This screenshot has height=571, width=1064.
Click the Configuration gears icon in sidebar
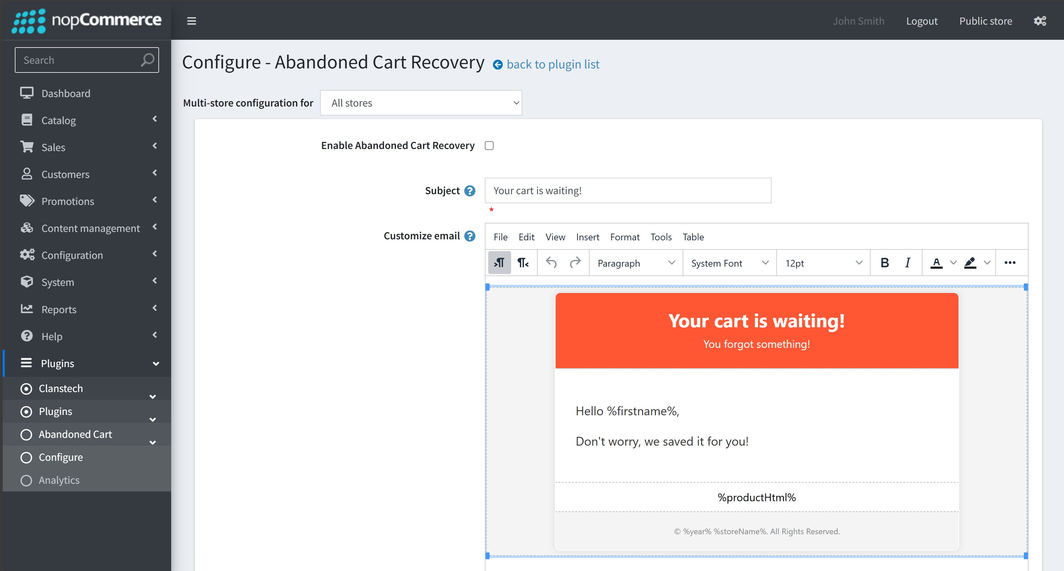pyautogui.click(x=27, y=255)
